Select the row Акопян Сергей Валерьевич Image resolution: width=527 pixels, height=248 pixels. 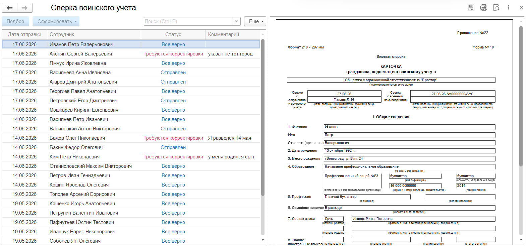(131, 54)
